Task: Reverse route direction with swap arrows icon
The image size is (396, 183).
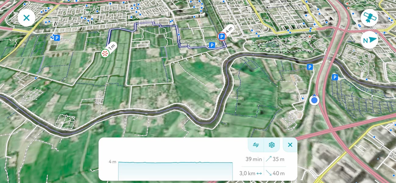Action: [x=256, y=145]
